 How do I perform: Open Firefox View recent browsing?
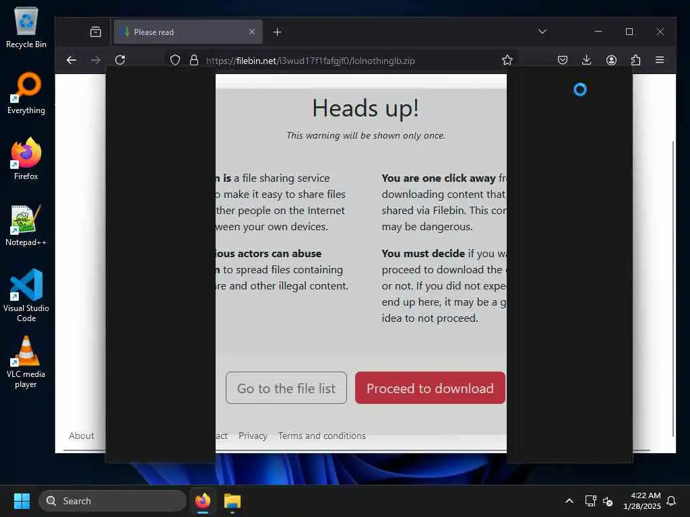click(x=96, y=32)
